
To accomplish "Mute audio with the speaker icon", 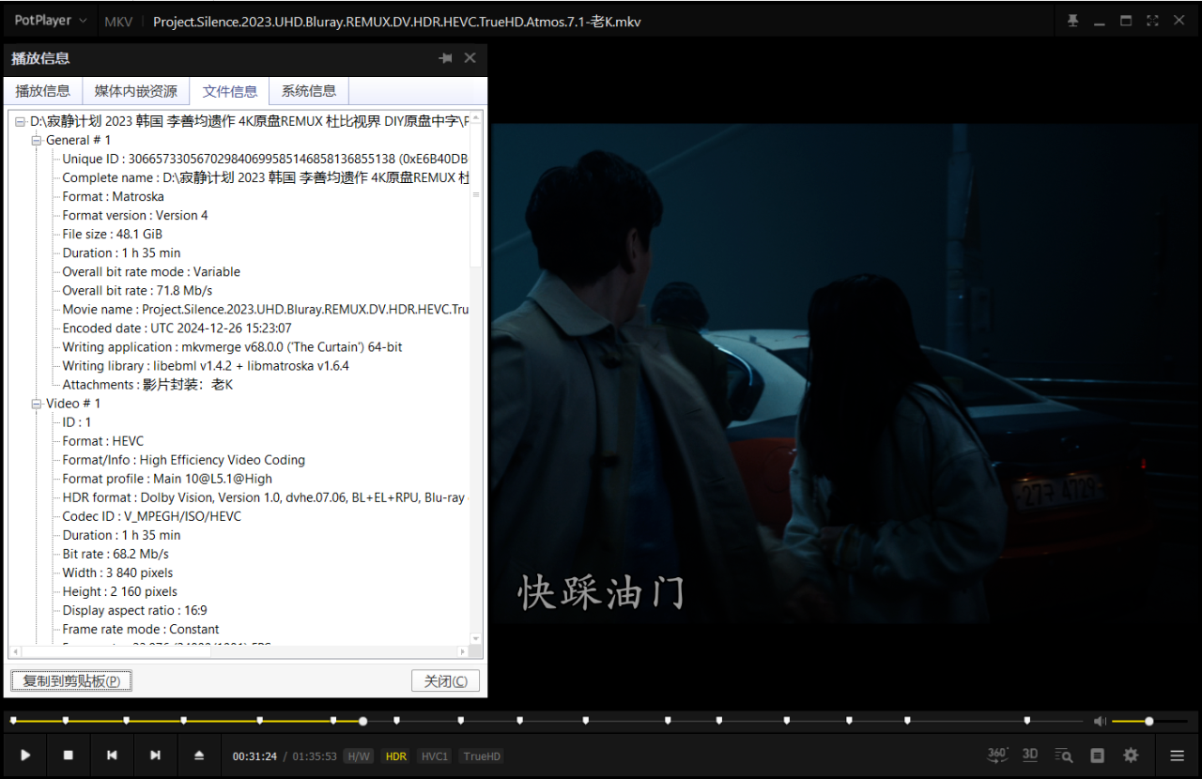I will 1100,721.
